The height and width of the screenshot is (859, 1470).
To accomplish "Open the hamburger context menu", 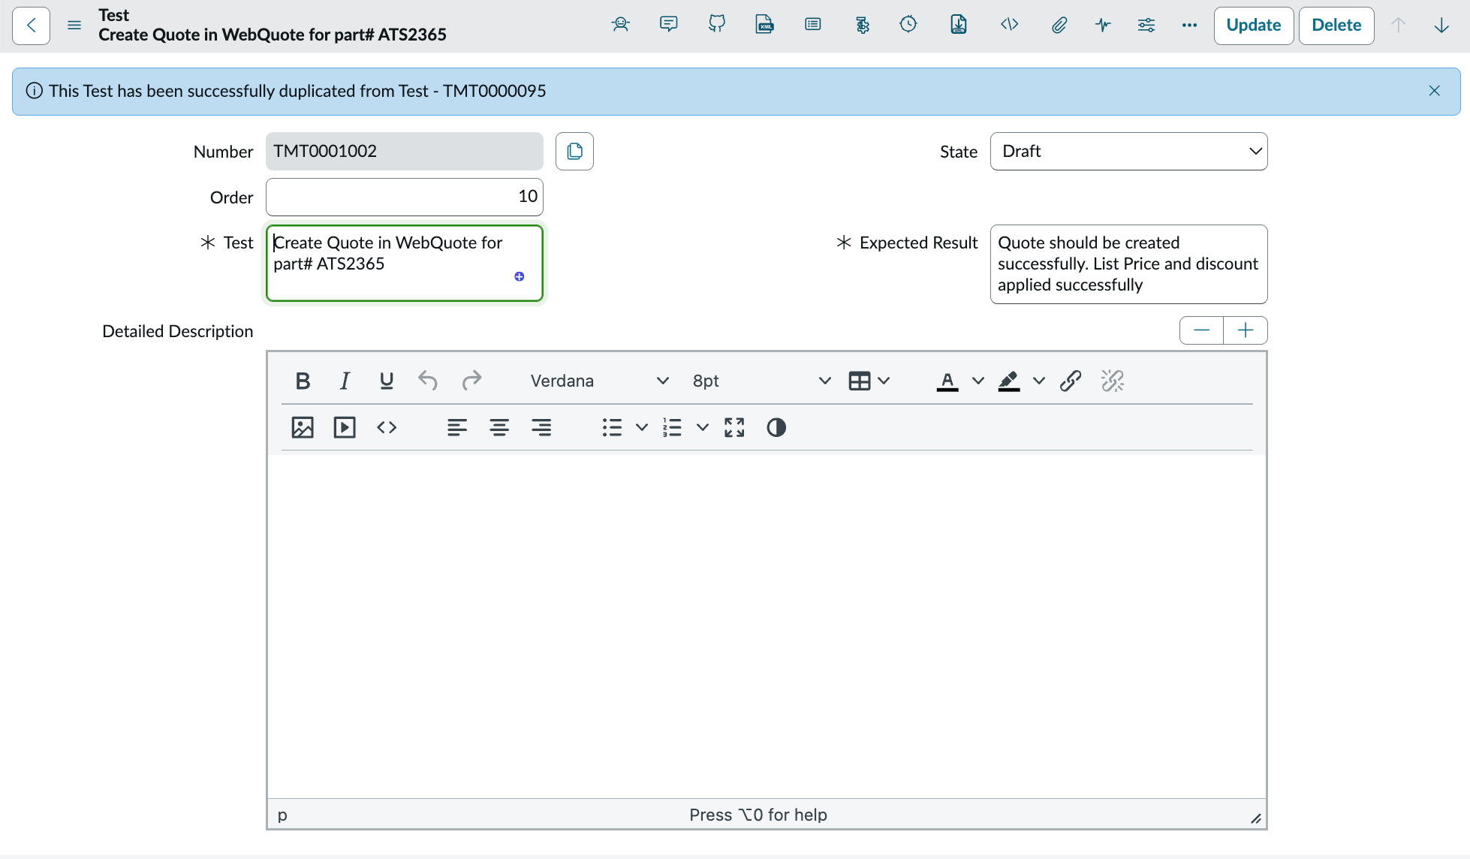I will coord(74,26).
